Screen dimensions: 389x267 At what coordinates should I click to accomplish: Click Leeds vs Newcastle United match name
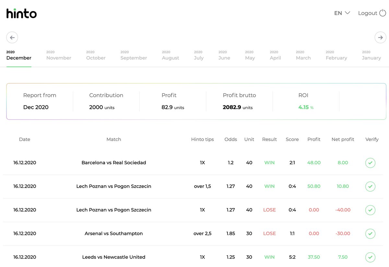pos(114,257)
